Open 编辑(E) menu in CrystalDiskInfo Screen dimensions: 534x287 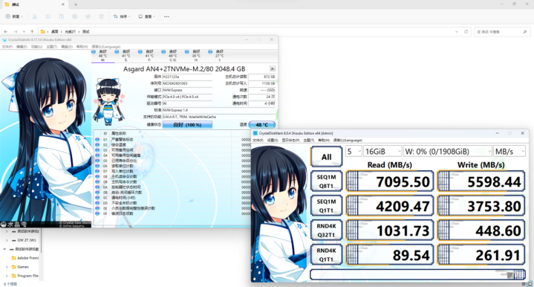pyautogui.click(x=22, y=47)
